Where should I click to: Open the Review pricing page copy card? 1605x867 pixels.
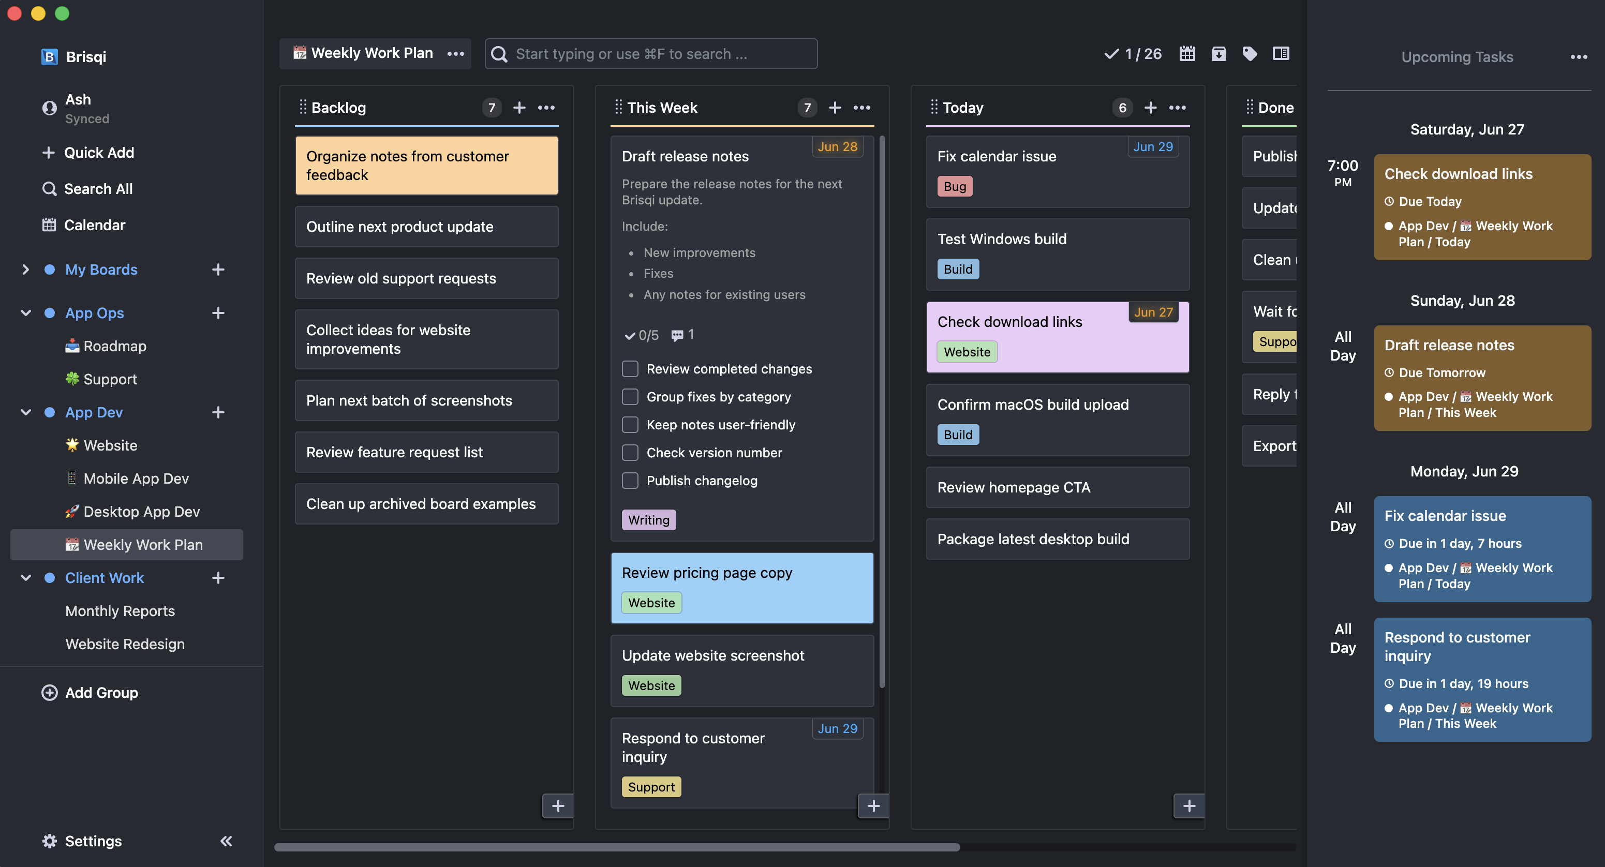pyautogui.click(x=742, y=588)
